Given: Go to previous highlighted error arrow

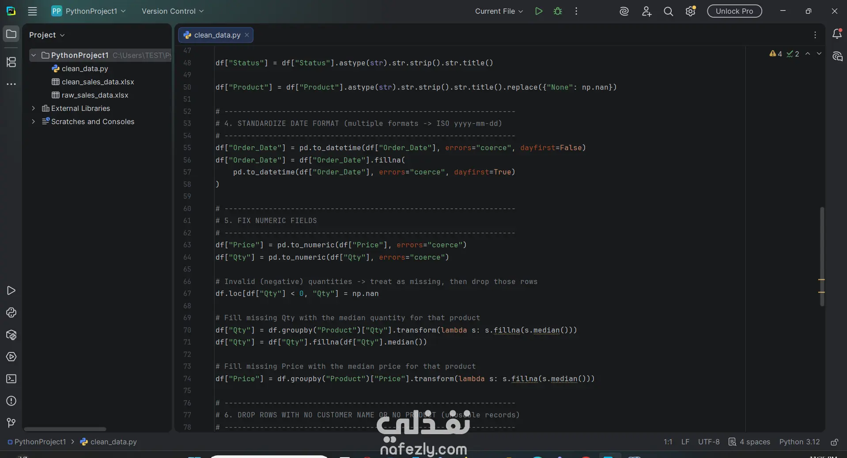Looking at the screenshot, I should (x=808, y=53).
